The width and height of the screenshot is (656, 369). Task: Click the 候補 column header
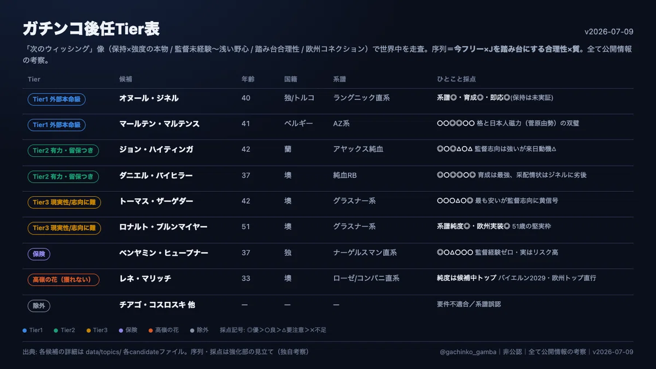click(x=126, y=79)
